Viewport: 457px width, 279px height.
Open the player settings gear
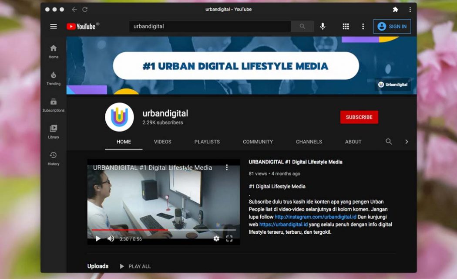point(216,238)
